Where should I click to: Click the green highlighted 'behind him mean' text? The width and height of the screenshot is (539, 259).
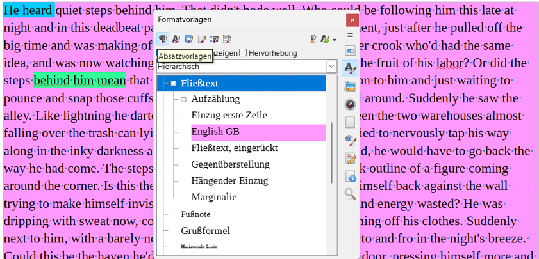[79, 81]
